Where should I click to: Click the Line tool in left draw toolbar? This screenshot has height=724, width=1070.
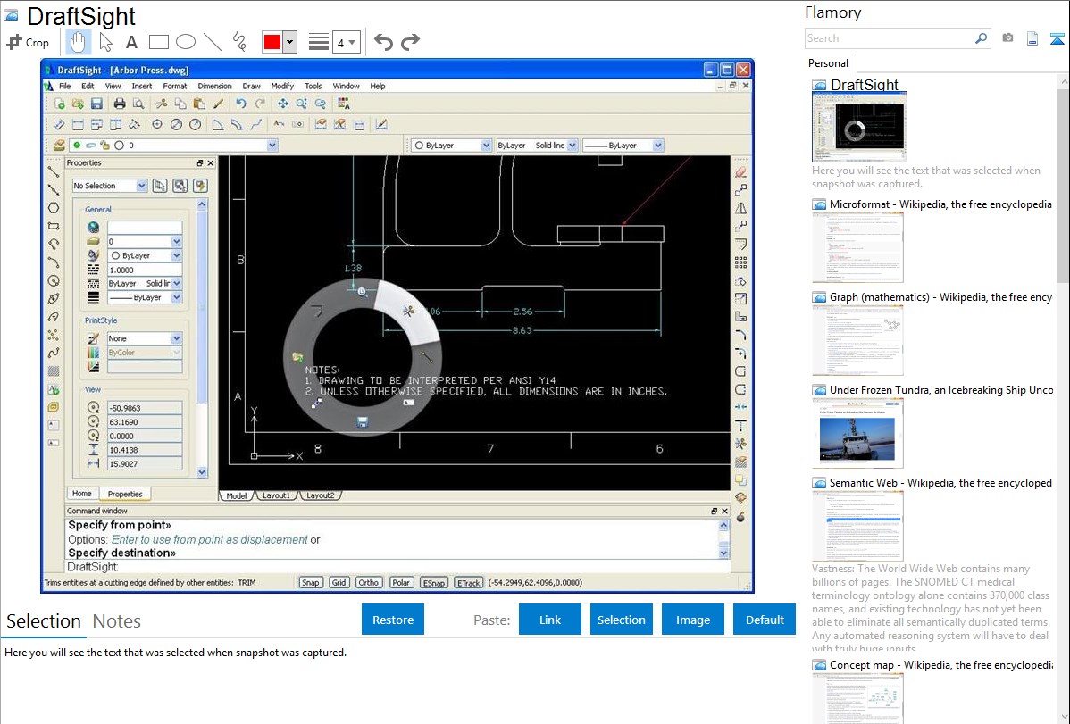54,171
